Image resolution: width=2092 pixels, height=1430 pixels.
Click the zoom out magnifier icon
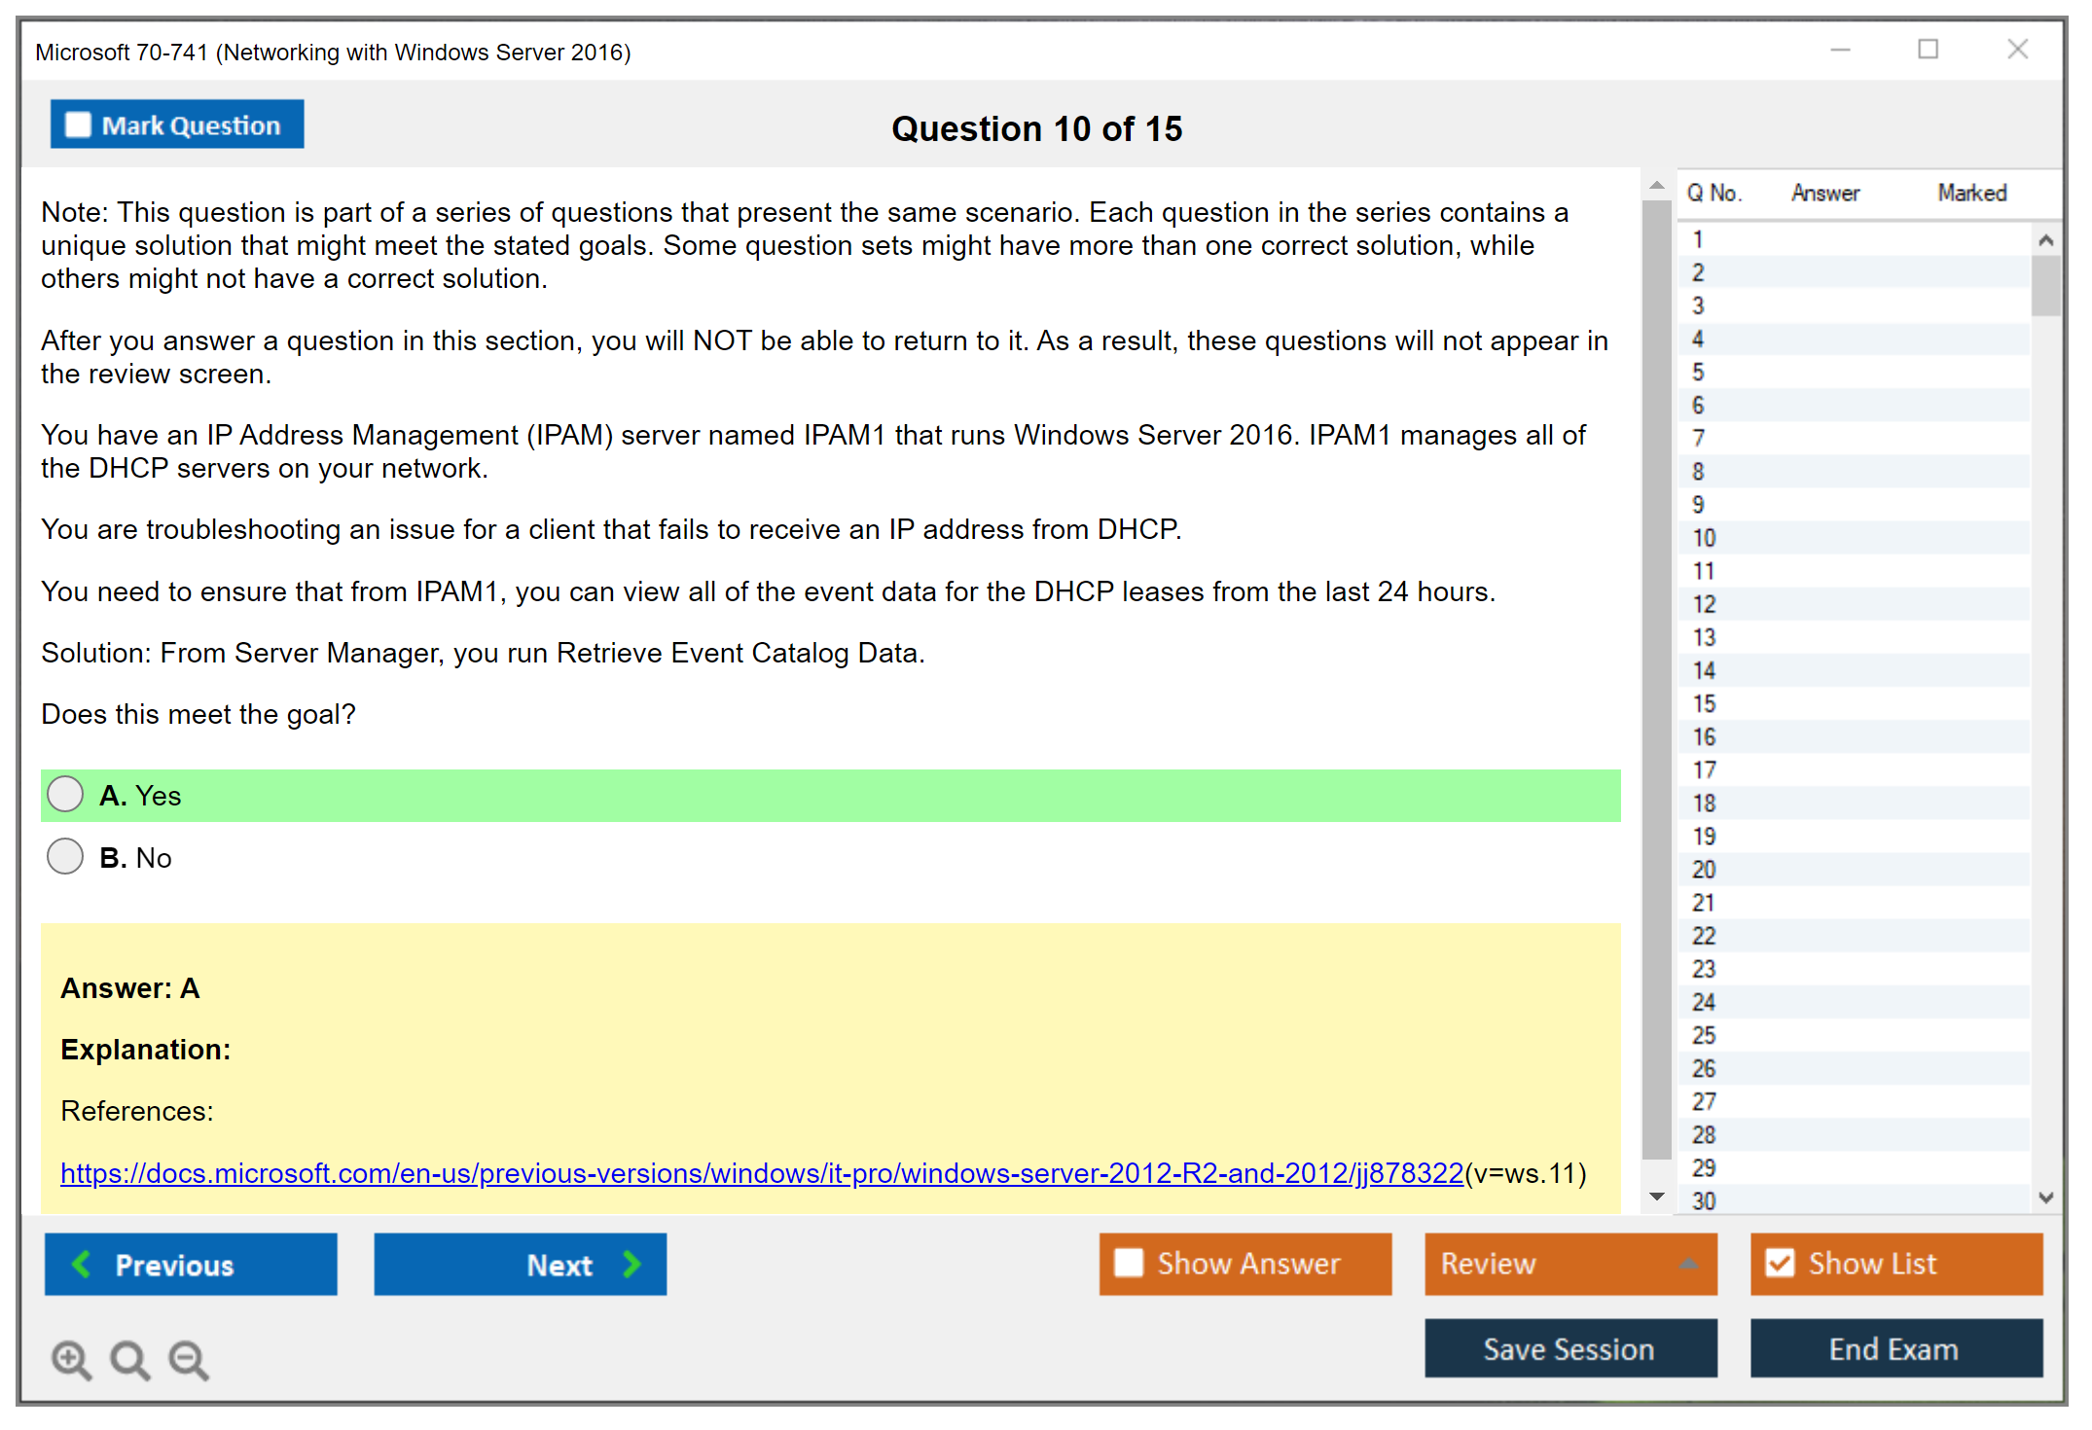point(188,1359)
